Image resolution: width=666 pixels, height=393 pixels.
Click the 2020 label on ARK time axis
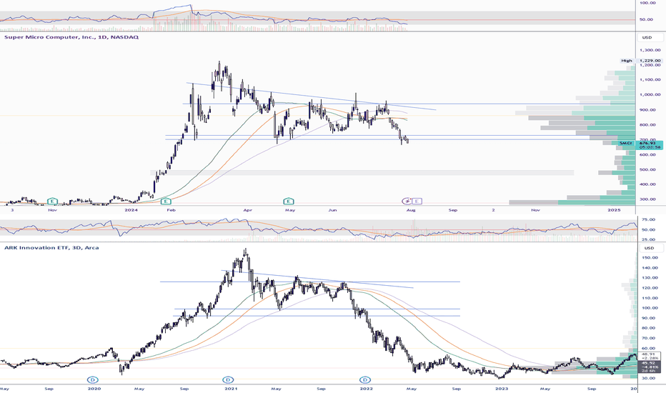click(94, 389)
